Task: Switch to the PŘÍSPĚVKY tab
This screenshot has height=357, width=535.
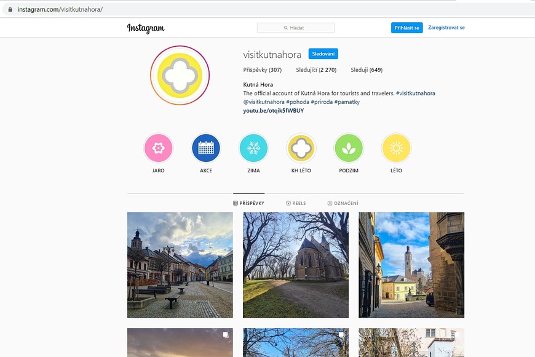Action: click(x=248, y=203)
